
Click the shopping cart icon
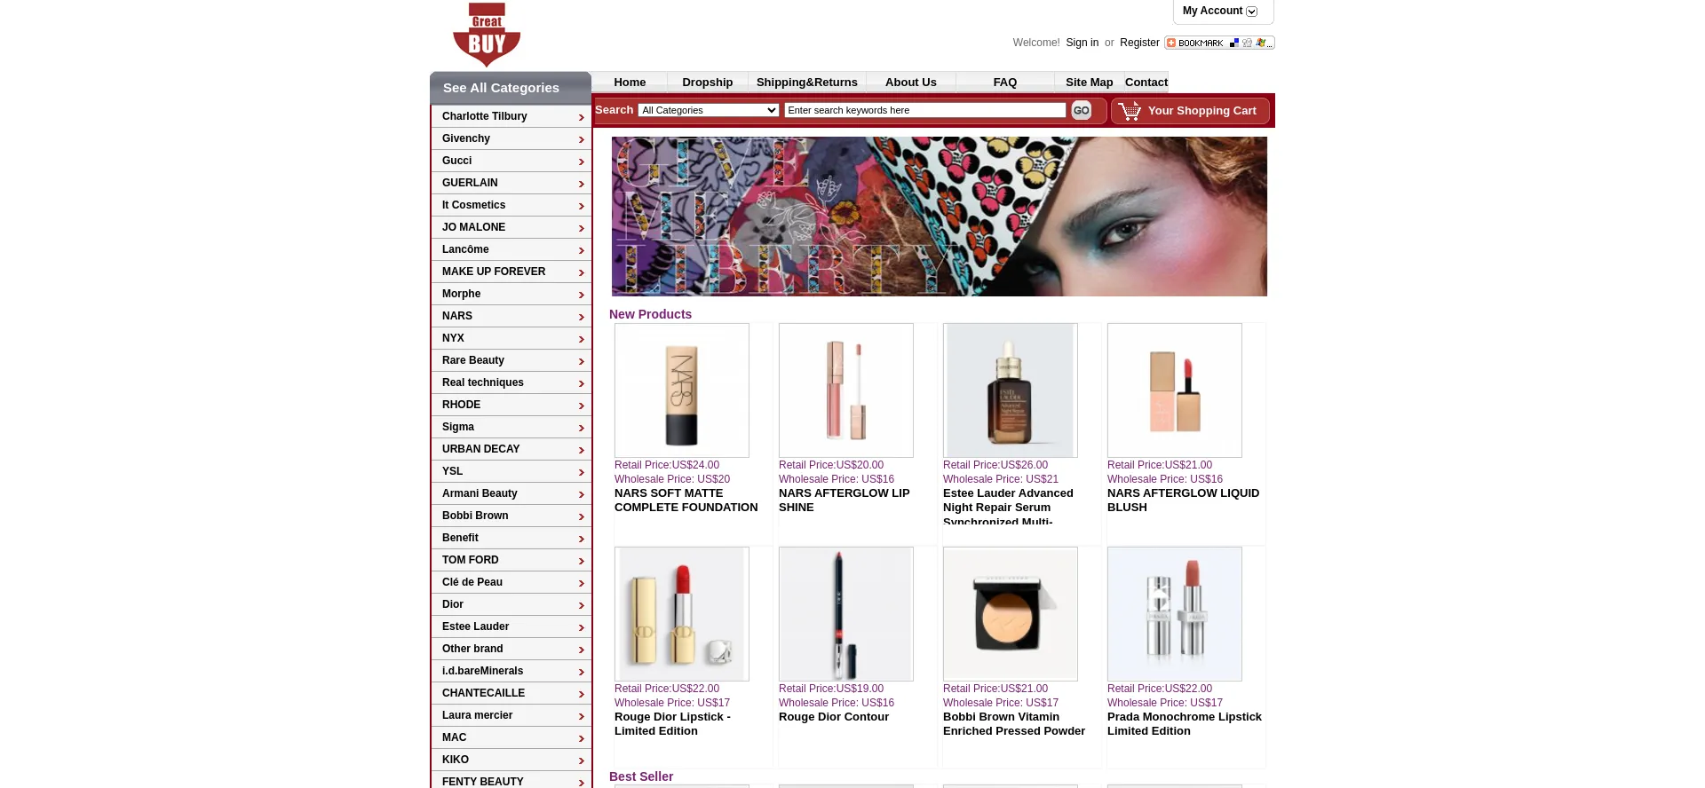(1130, 111)
